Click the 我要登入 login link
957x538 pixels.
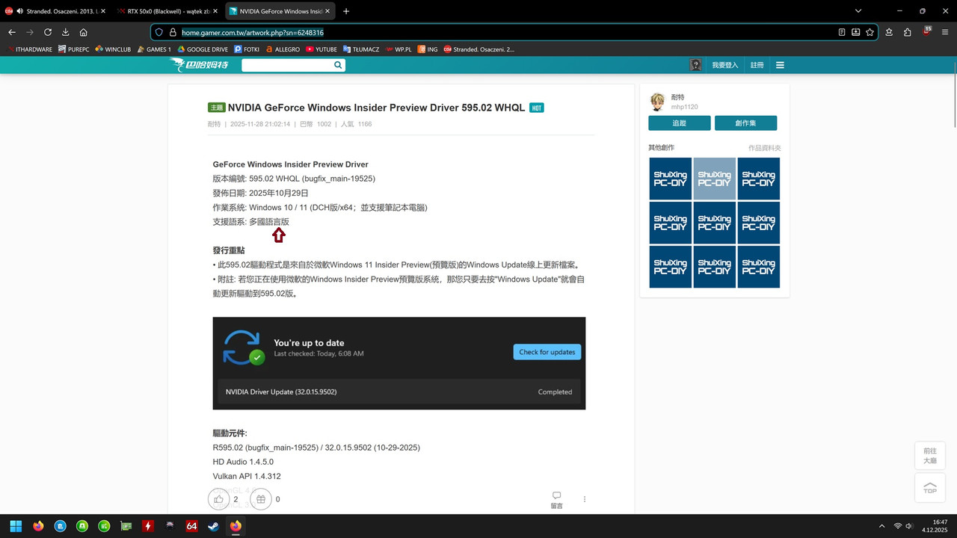[x=724, y=65]
